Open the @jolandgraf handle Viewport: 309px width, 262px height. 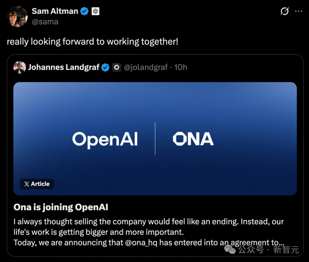(x=146, y=67)
